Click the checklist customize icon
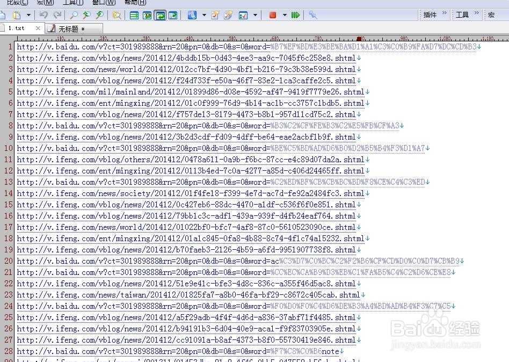Screen dimensions: 509x362 pos(243,15)
